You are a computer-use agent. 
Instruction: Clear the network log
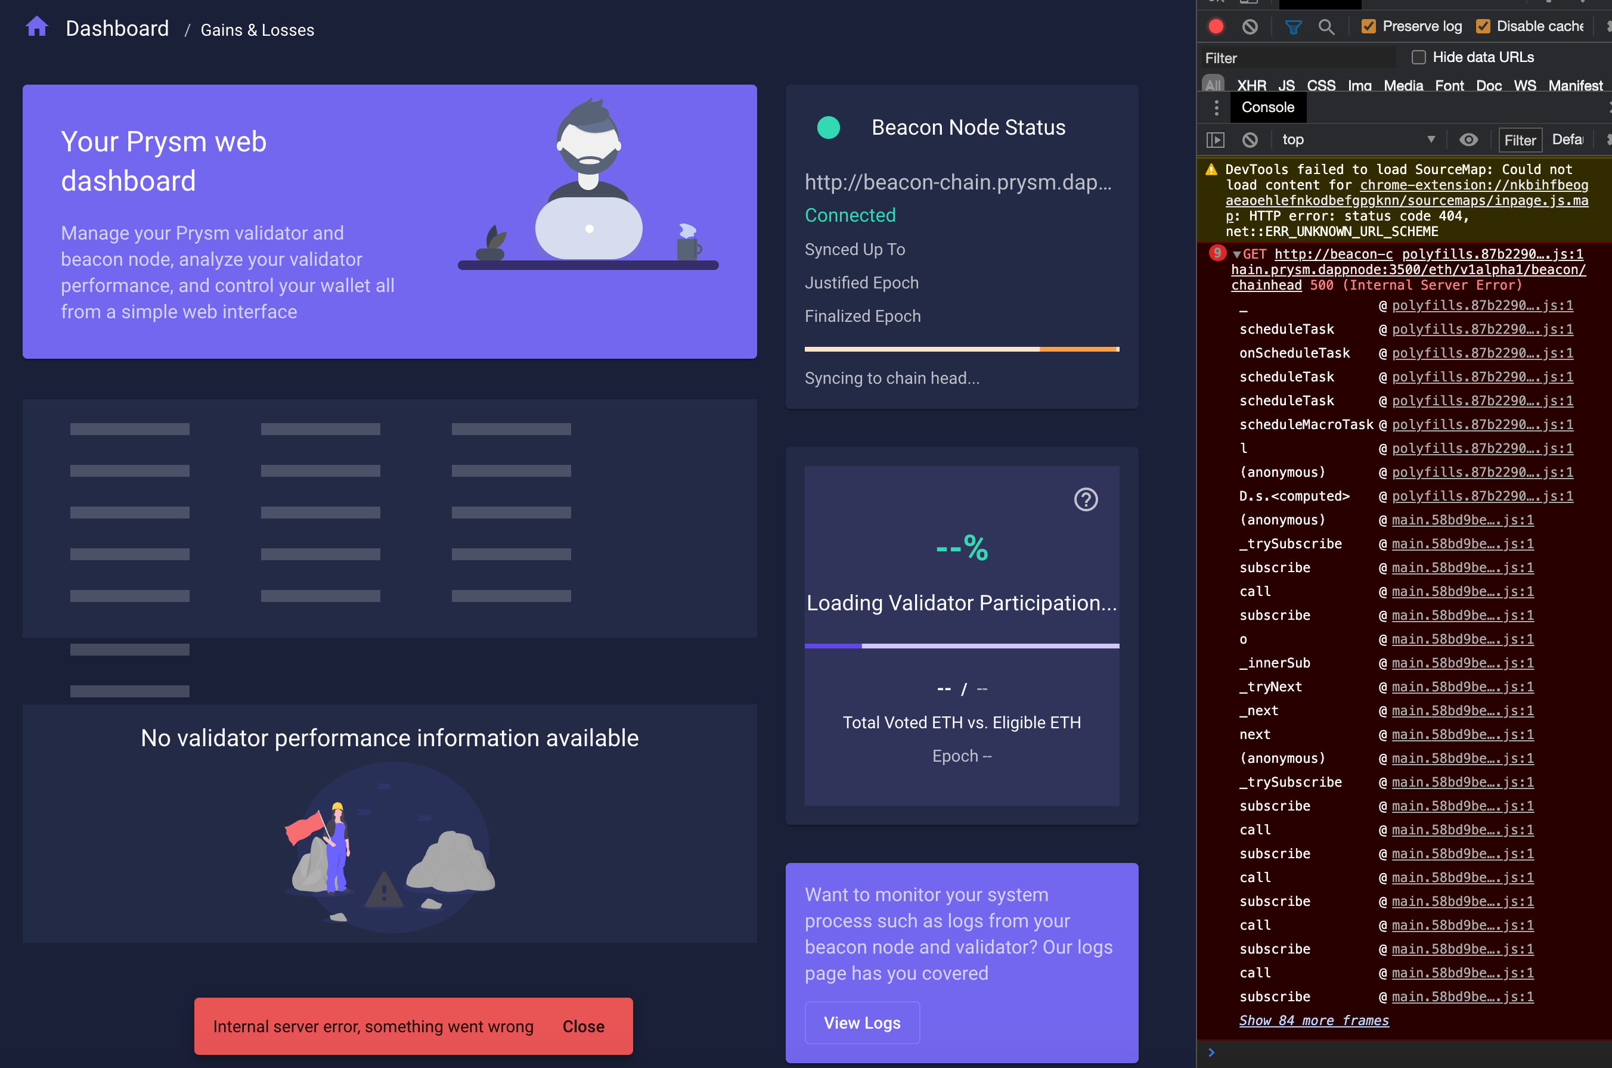pyautogui.click(x=1250, y=27)
